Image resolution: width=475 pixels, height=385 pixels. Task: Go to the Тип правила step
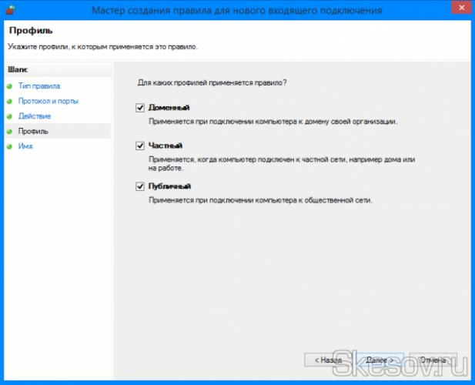[38, 86]
